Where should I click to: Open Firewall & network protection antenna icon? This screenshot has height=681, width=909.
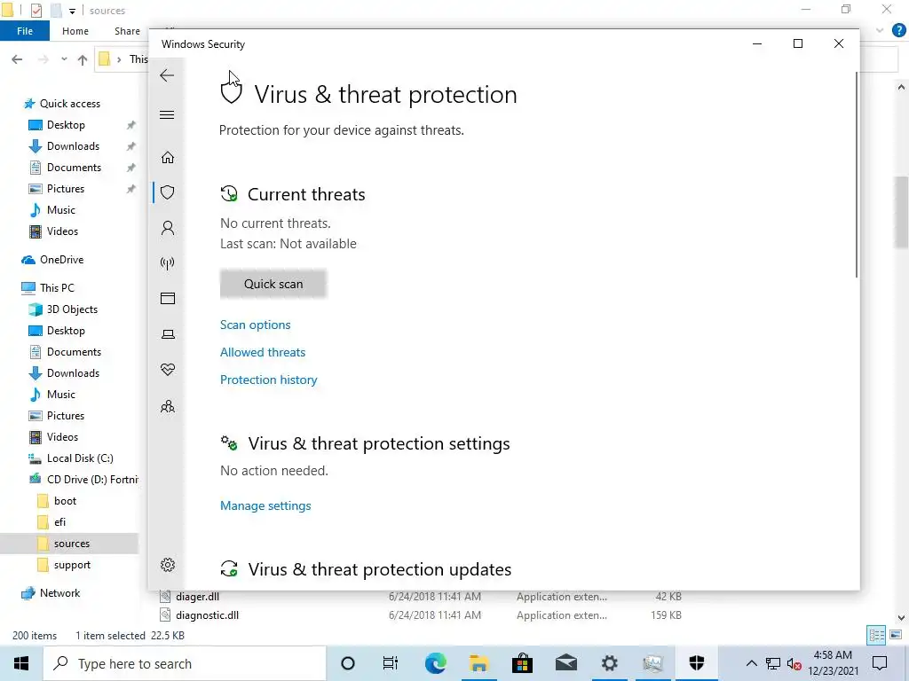tap(168, 263)
